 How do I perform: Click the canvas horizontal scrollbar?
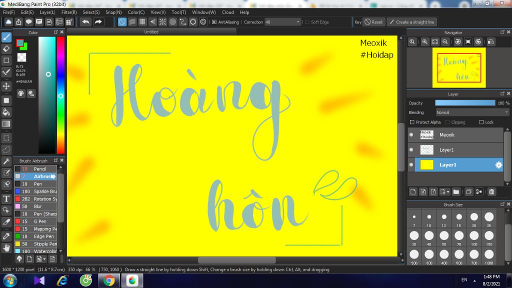point(236,260)
